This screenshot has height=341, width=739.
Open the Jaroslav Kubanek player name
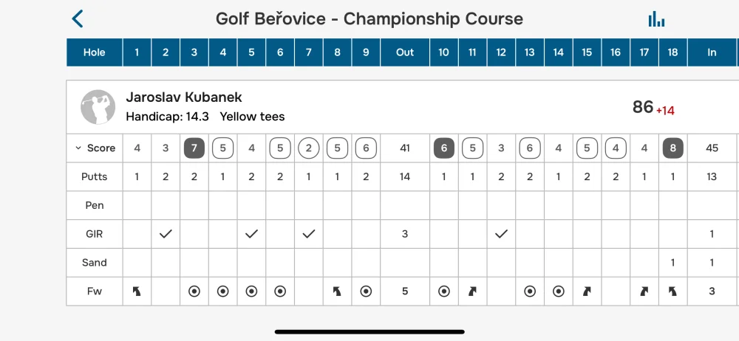point(184,97)
